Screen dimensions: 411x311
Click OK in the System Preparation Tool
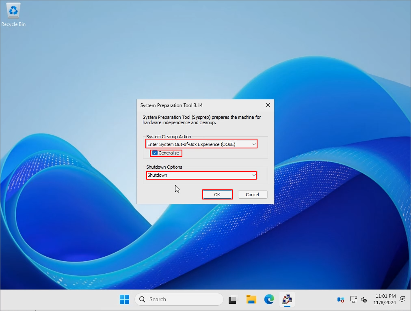point(217,195)
